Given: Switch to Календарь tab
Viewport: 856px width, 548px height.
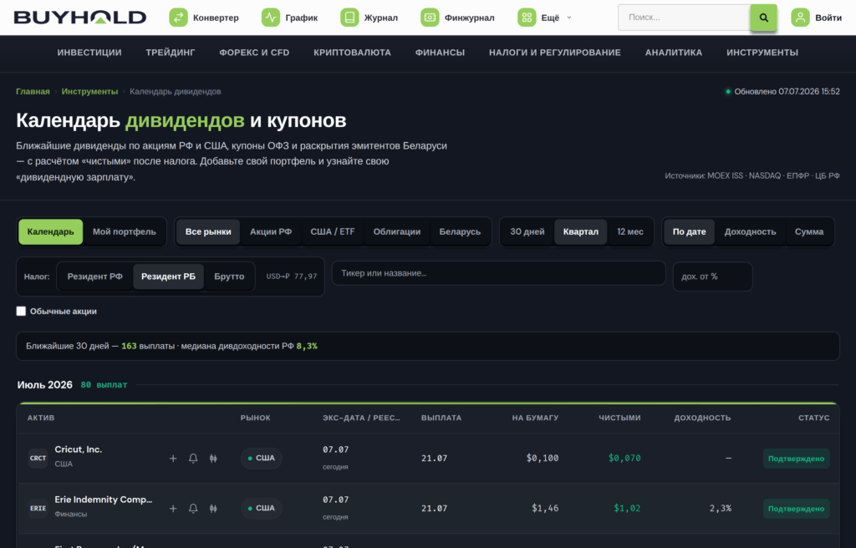Looking at the screenshot, I should tap(51, 232).
